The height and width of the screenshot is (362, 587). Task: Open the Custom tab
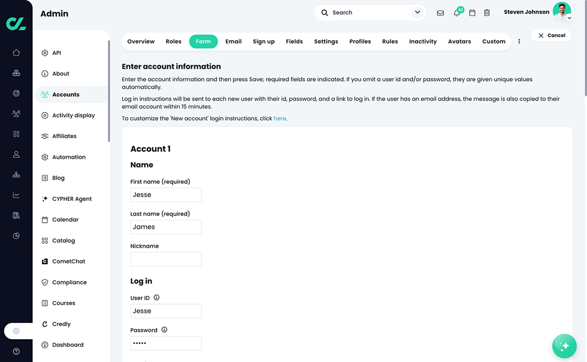click(x=493, y=42)
